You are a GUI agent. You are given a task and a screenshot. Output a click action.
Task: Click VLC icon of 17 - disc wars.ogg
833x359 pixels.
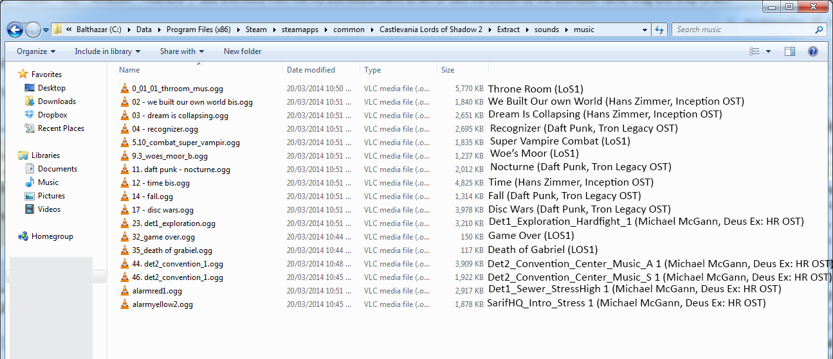[x=124, y=210]
